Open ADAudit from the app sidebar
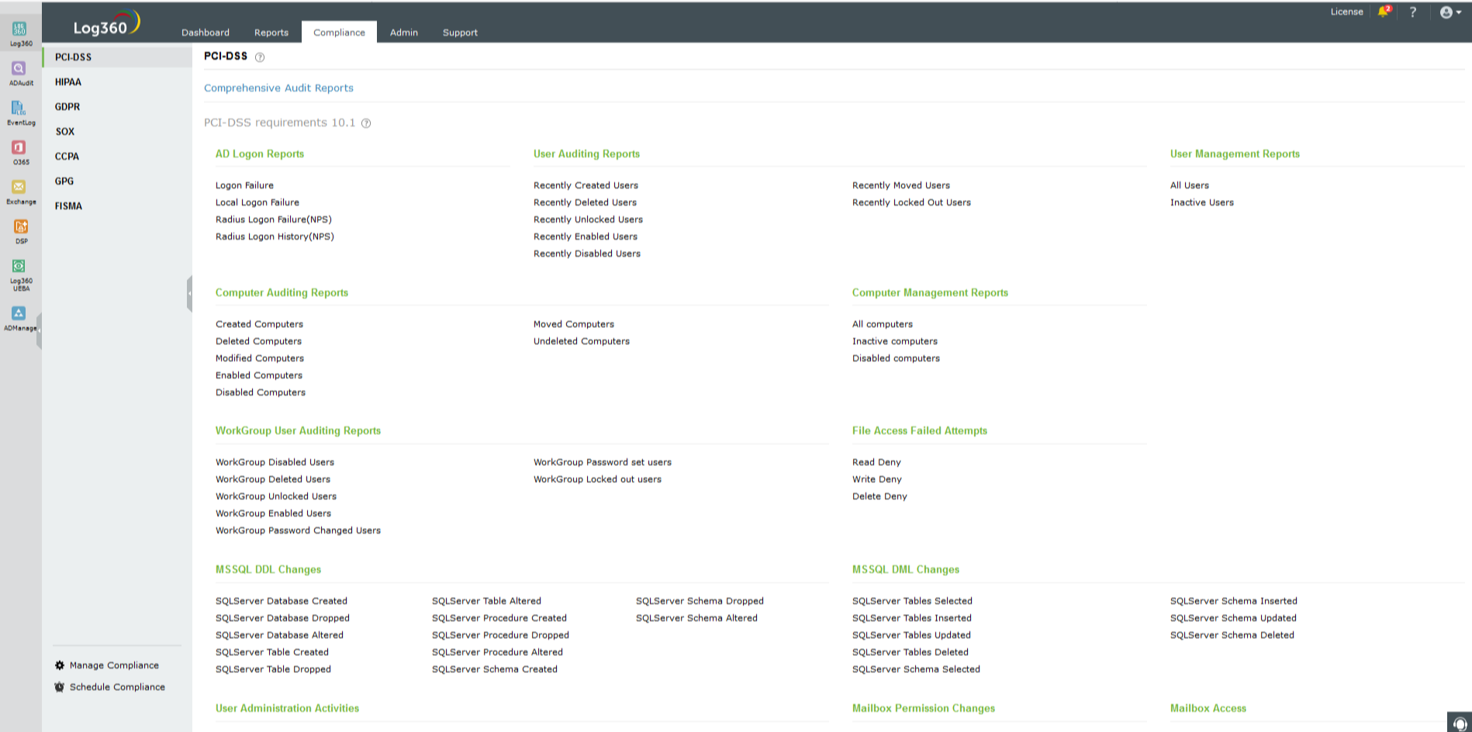Screen dimensions: 1472x732 pos(19,71)
